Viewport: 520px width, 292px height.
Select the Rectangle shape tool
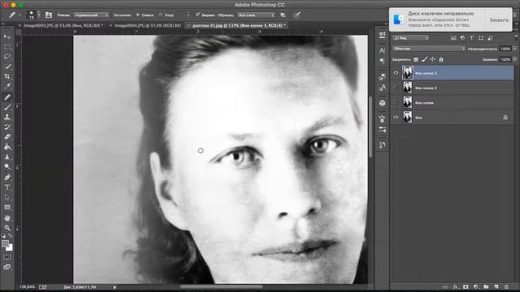pyautogui.click(x=7, y=208)
